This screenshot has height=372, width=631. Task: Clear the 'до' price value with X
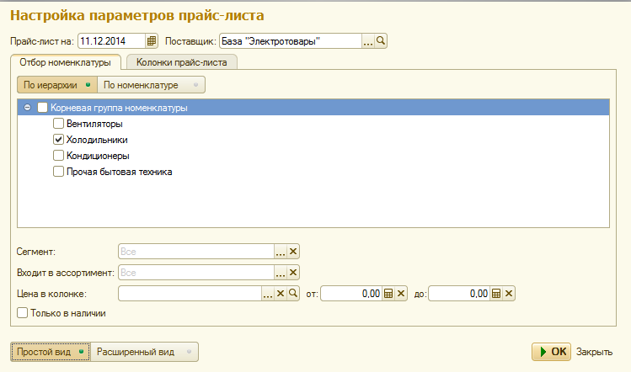pos(509,294)
